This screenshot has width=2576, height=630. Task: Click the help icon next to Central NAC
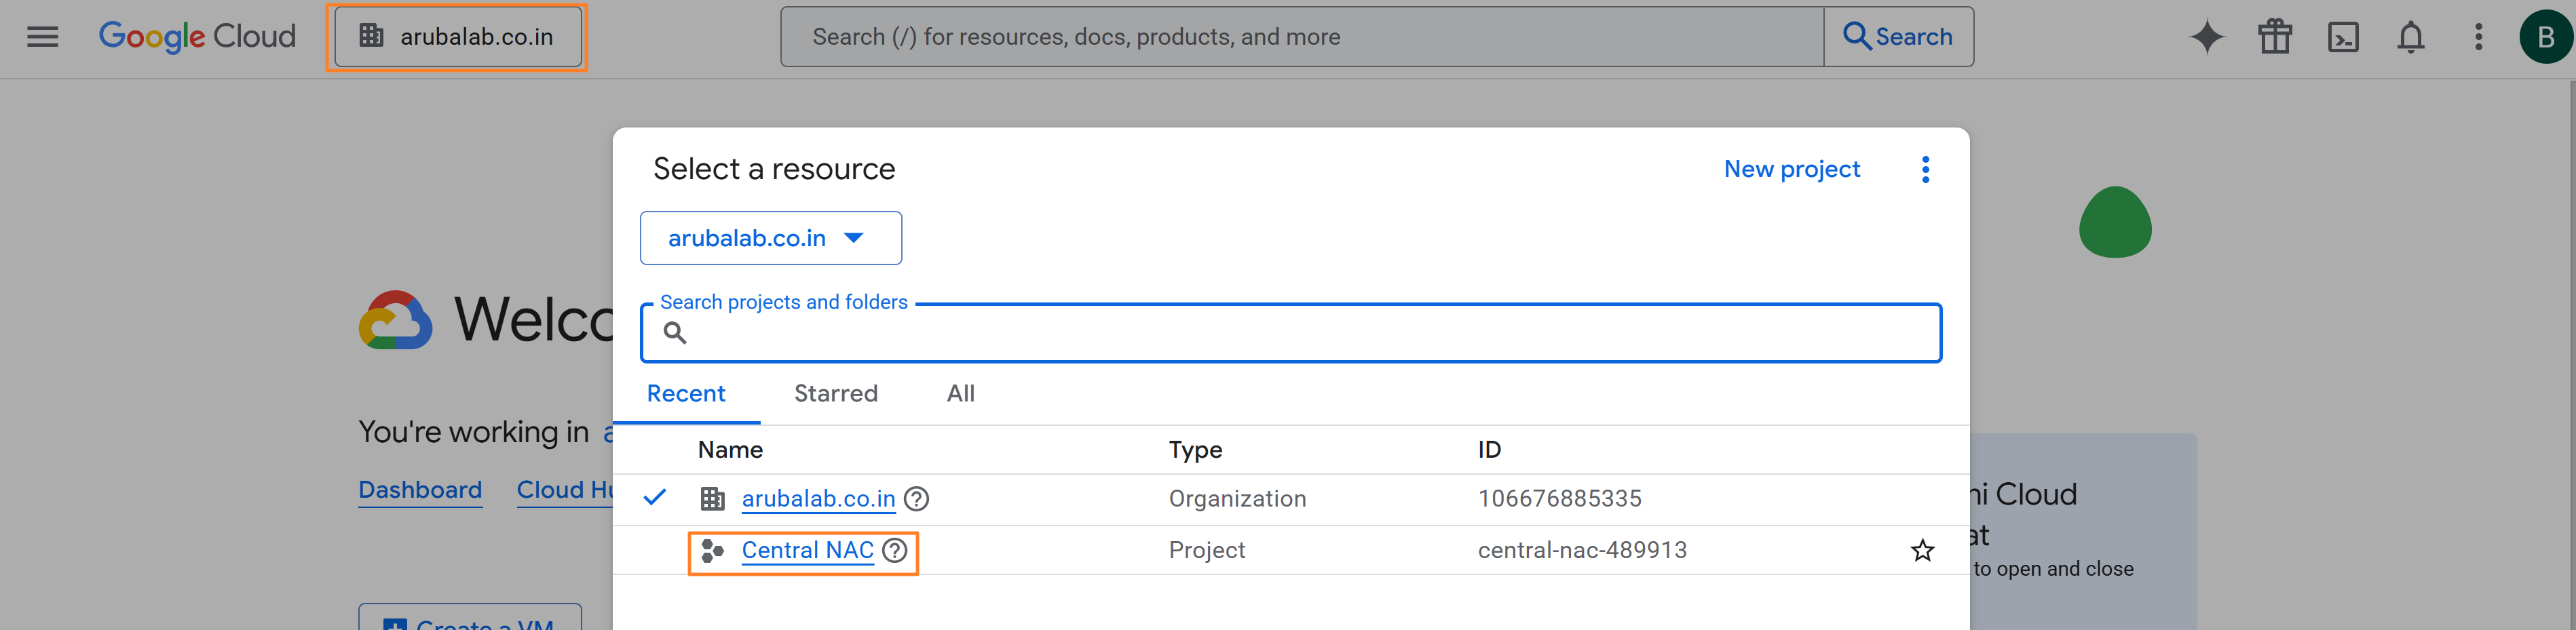pos(895,551)
